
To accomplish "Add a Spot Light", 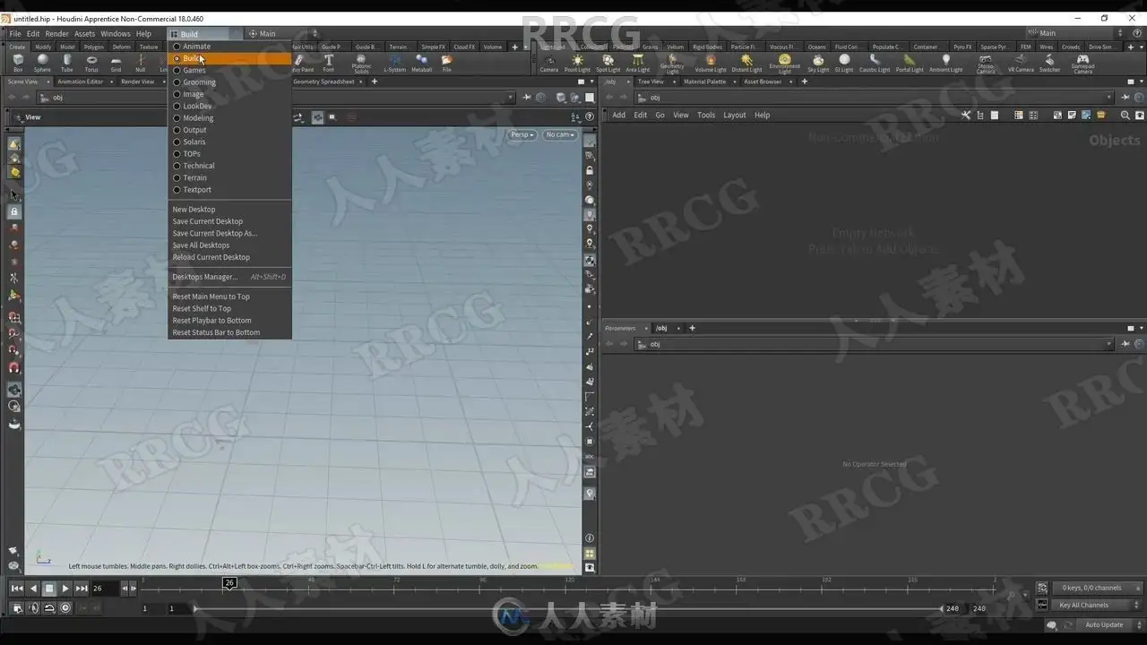I will [608, 63].
